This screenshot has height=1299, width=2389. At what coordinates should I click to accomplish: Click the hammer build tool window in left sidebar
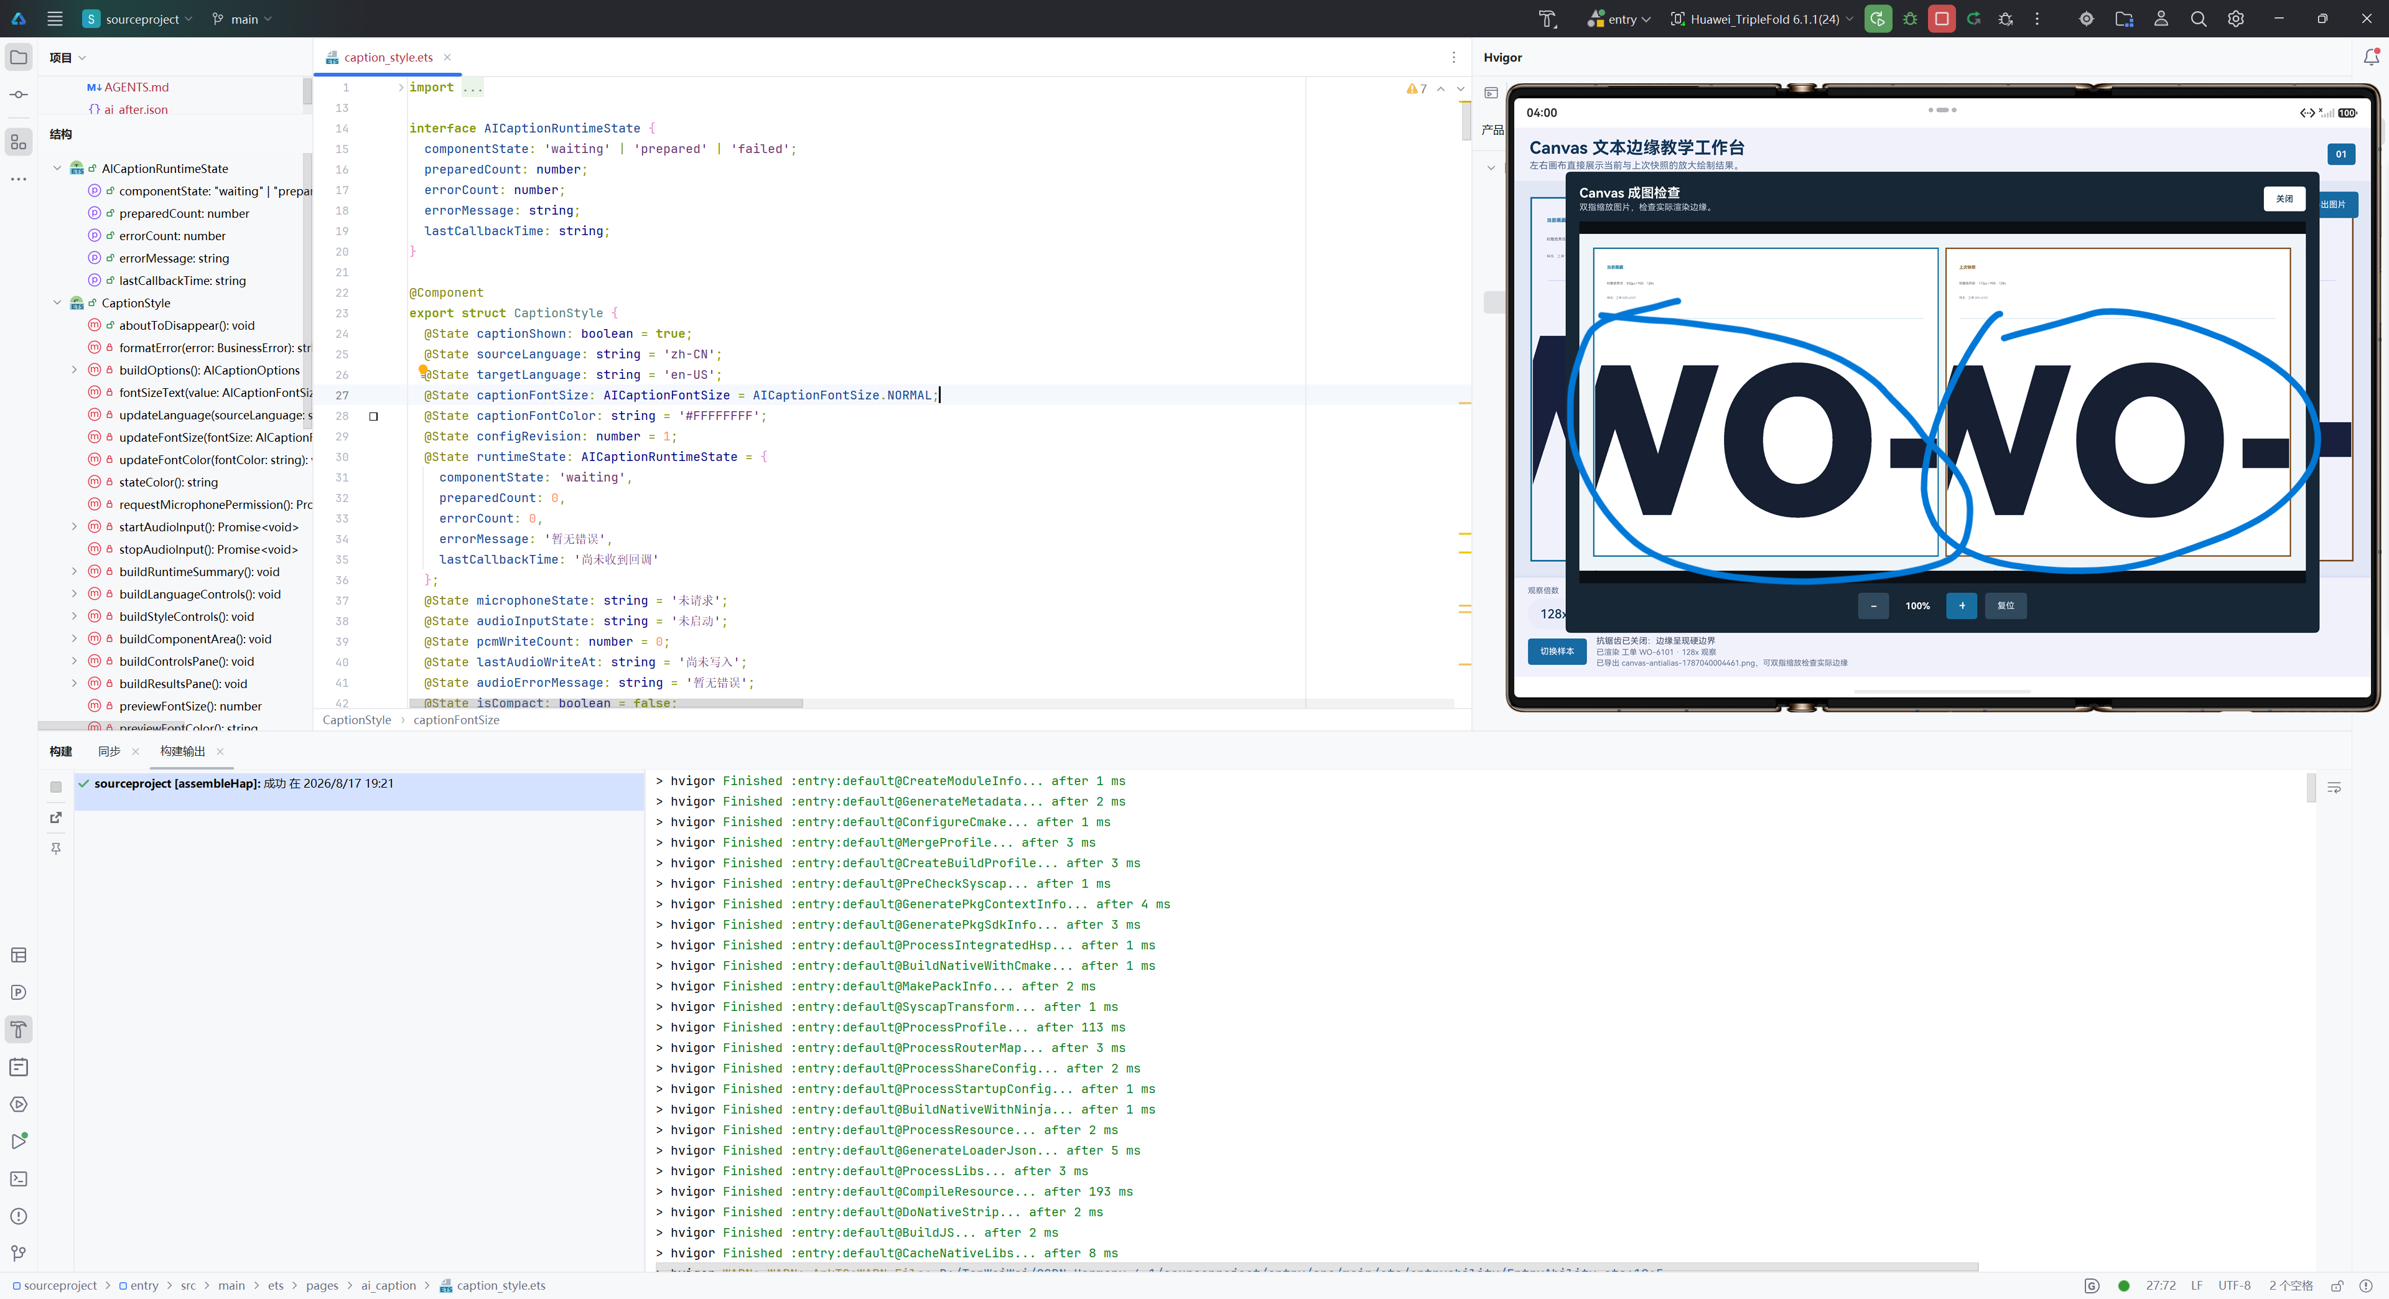(19, 1029)
